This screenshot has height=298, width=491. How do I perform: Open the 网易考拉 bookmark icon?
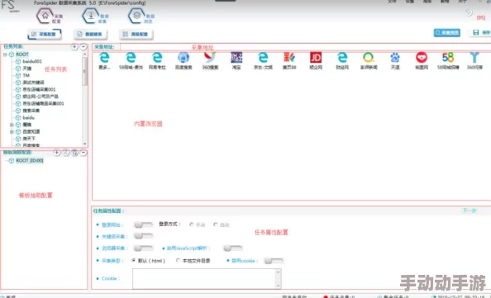point(157,58)
